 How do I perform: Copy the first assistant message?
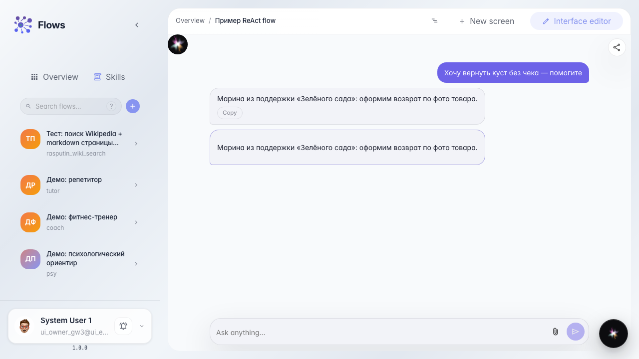(230, 113)
